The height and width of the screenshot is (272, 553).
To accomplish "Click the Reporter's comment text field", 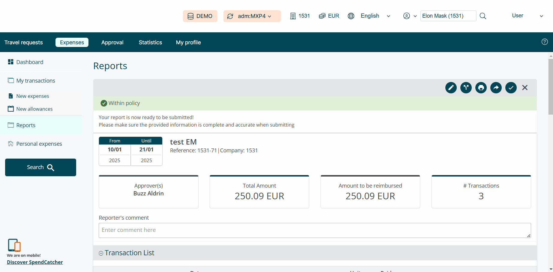I will 314,230.
